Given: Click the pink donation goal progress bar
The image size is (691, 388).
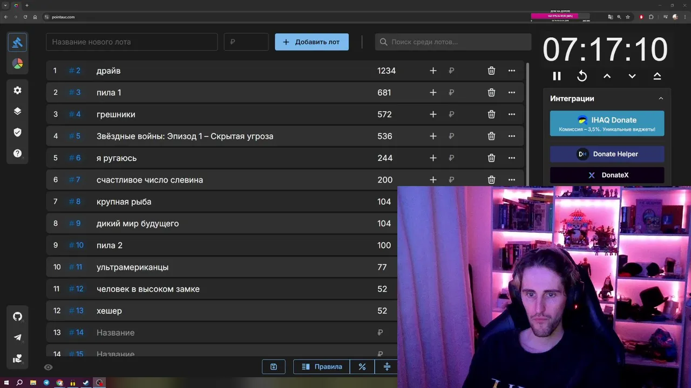Looking at the screenshot, I should (560, 16).
